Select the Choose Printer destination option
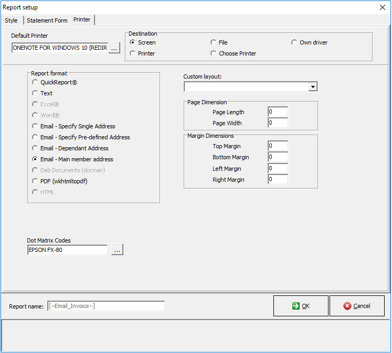Screen dimensions: 392x353 click(214, 53)
